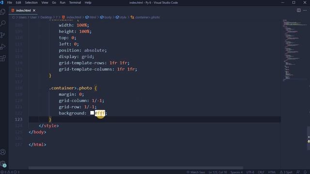Click the position: absolute line
Viewport: 310px width, 174px height.
[x=83, y=50]
